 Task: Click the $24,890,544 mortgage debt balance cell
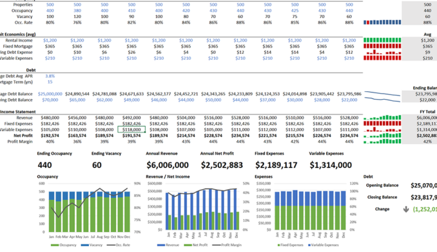(77, 94)
